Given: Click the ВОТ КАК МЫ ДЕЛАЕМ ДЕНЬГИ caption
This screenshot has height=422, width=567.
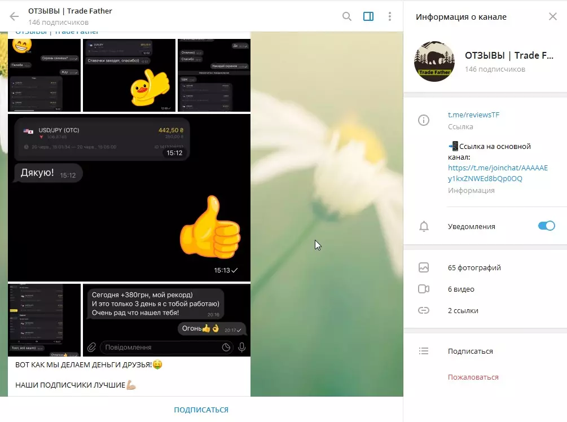Looking at the screenshot, I should 89,364.
